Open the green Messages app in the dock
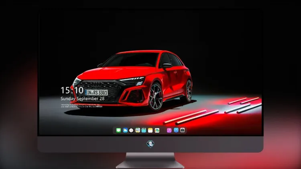Image resolution: width=301 pixels, height=169 pixels. [118, 130]
